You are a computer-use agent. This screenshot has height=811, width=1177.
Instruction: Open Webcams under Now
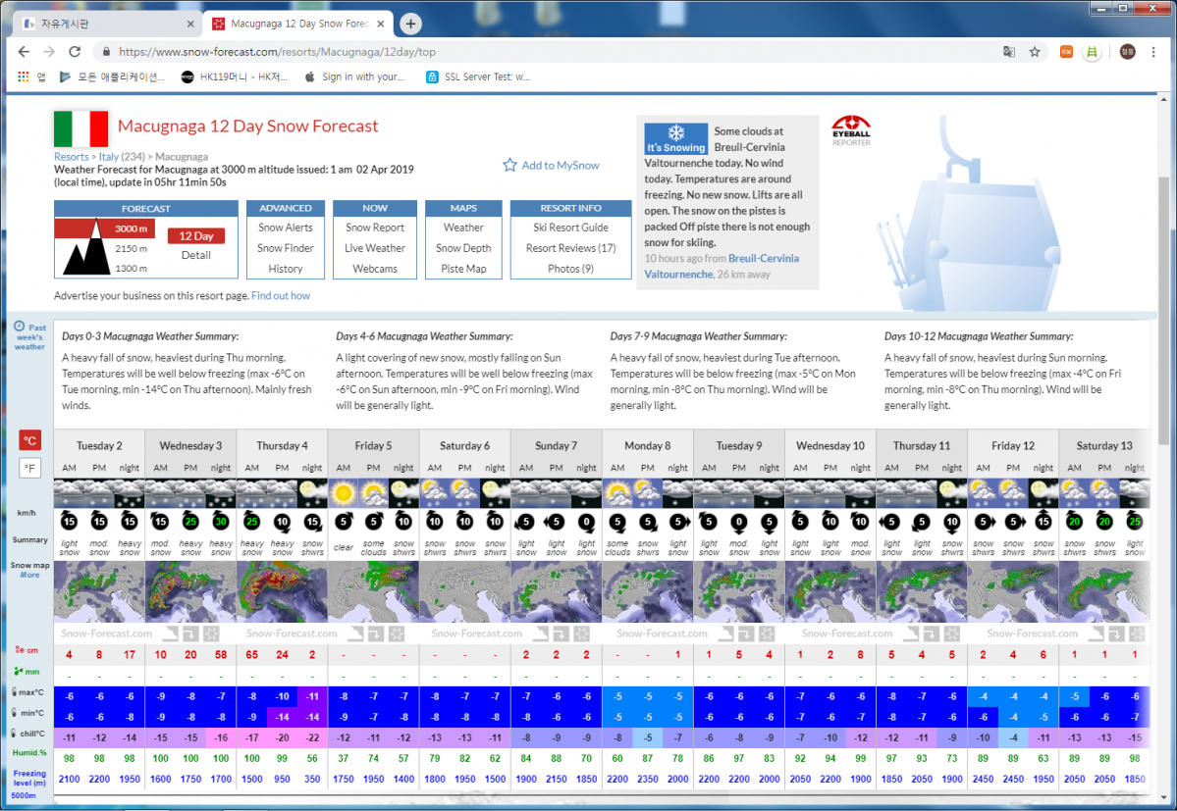(x=375, y=269)
